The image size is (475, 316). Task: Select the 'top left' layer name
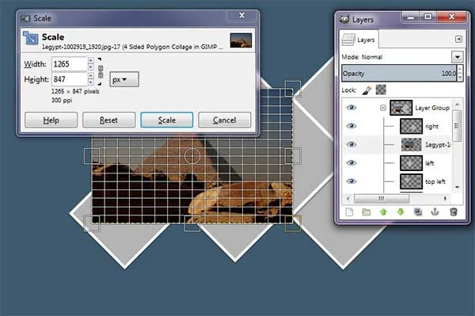[435, 181]
